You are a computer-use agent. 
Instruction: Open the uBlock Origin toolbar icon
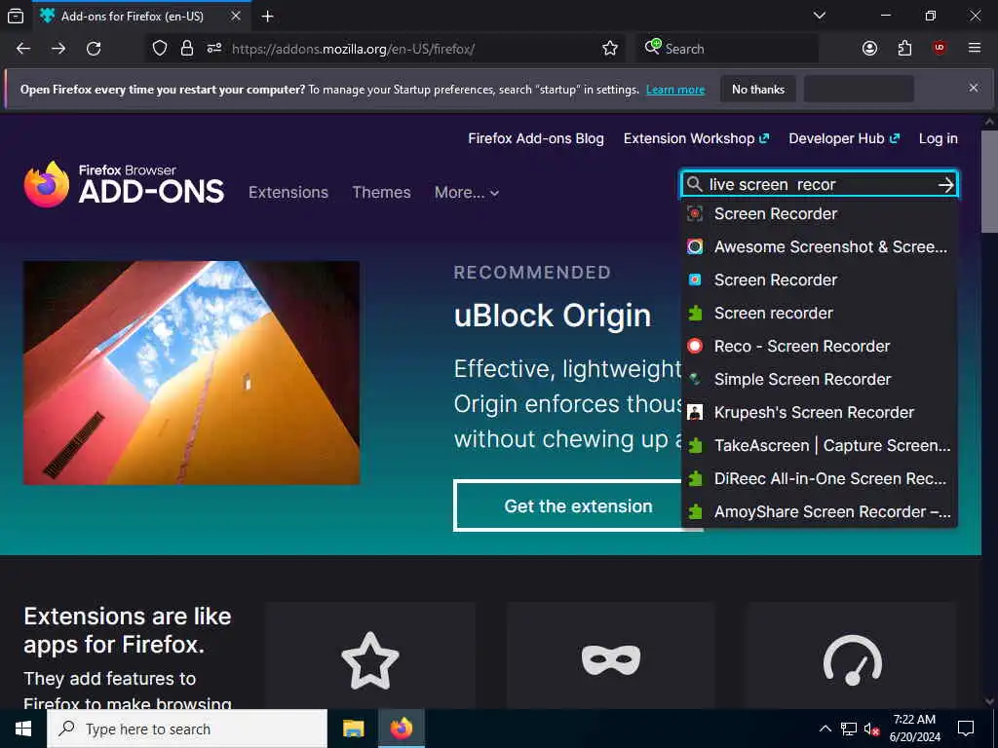(x=940, y=49)
